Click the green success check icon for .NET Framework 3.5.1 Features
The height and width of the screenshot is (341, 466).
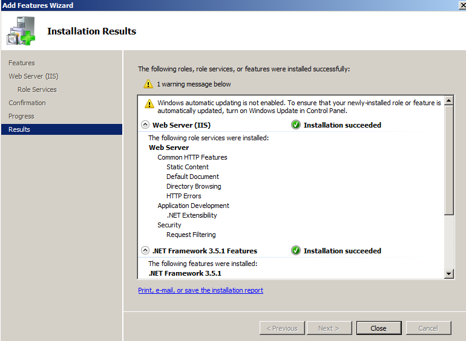pyautogui.click(x=296, y=250)
